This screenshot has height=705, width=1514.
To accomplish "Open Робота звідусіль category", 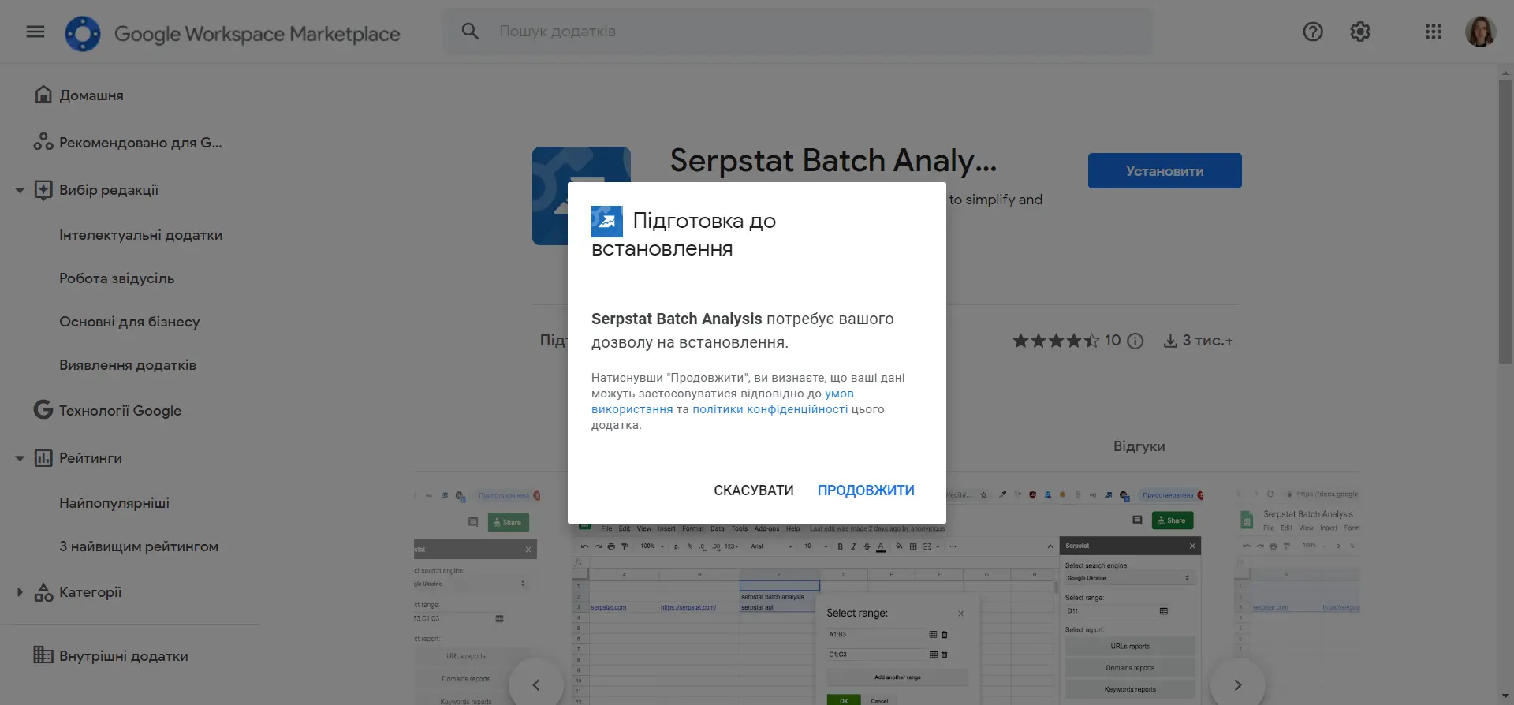I will (117, 278).
